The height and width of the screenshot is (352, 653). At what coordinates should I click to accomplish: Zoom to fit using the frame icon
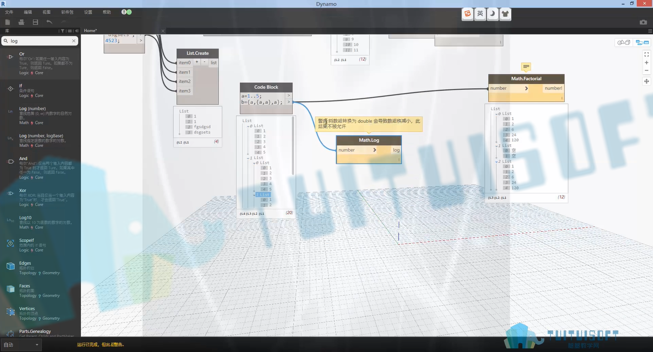pos(647,55)
